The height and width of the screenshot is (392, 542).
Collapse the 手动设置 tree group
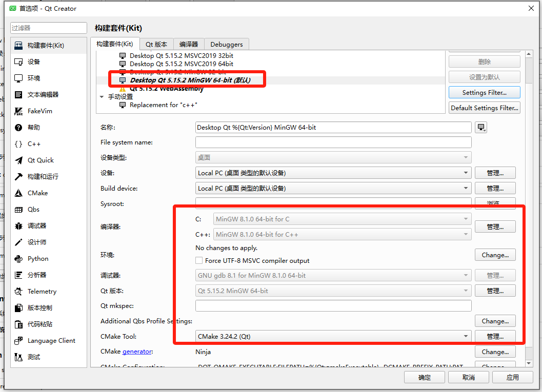[x=102, y=97]
